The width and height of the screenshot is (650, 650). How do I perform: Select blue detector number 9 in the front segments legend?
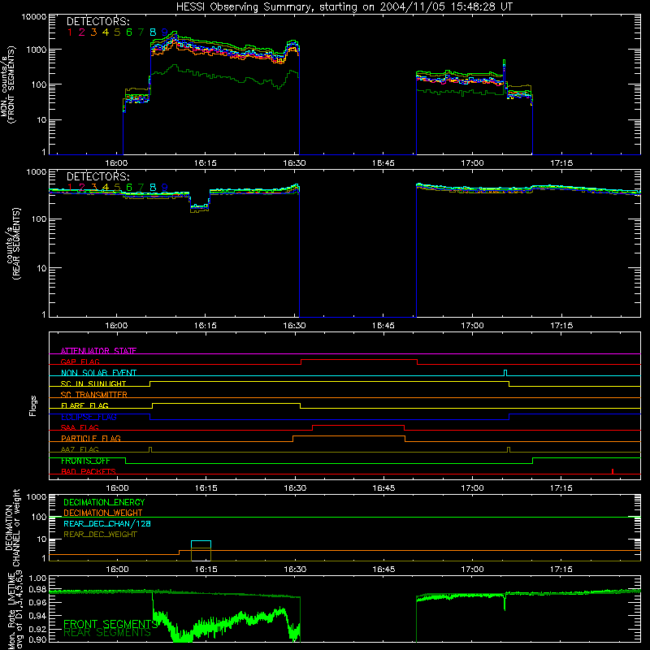pyautogui.click(x=165, y=32)
